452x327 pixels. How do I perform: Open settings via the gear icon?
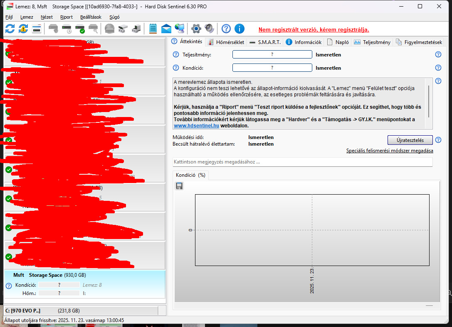pos(196,29)
